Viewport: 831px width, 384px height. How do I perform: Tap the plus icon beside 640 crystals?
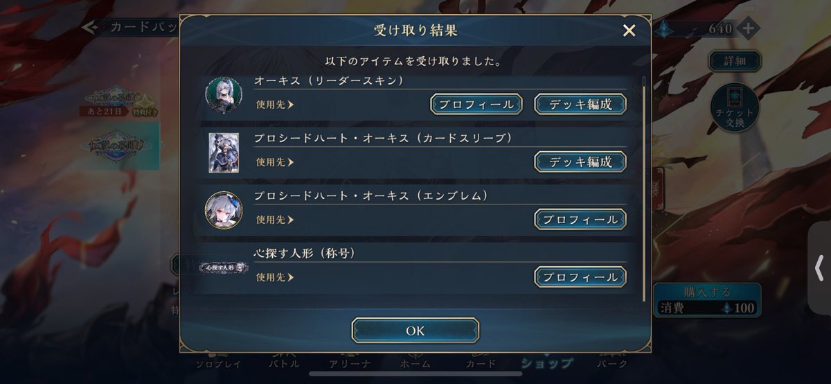[x=748, y=28]
